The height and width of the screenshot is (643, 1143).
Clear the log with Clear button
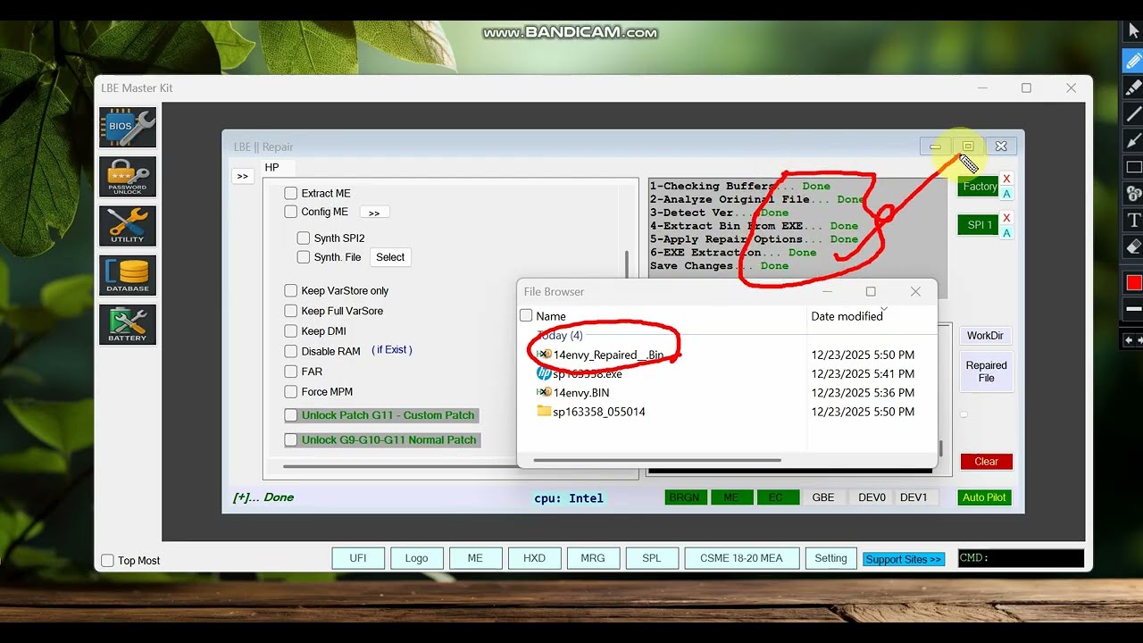tap(987, 462)
